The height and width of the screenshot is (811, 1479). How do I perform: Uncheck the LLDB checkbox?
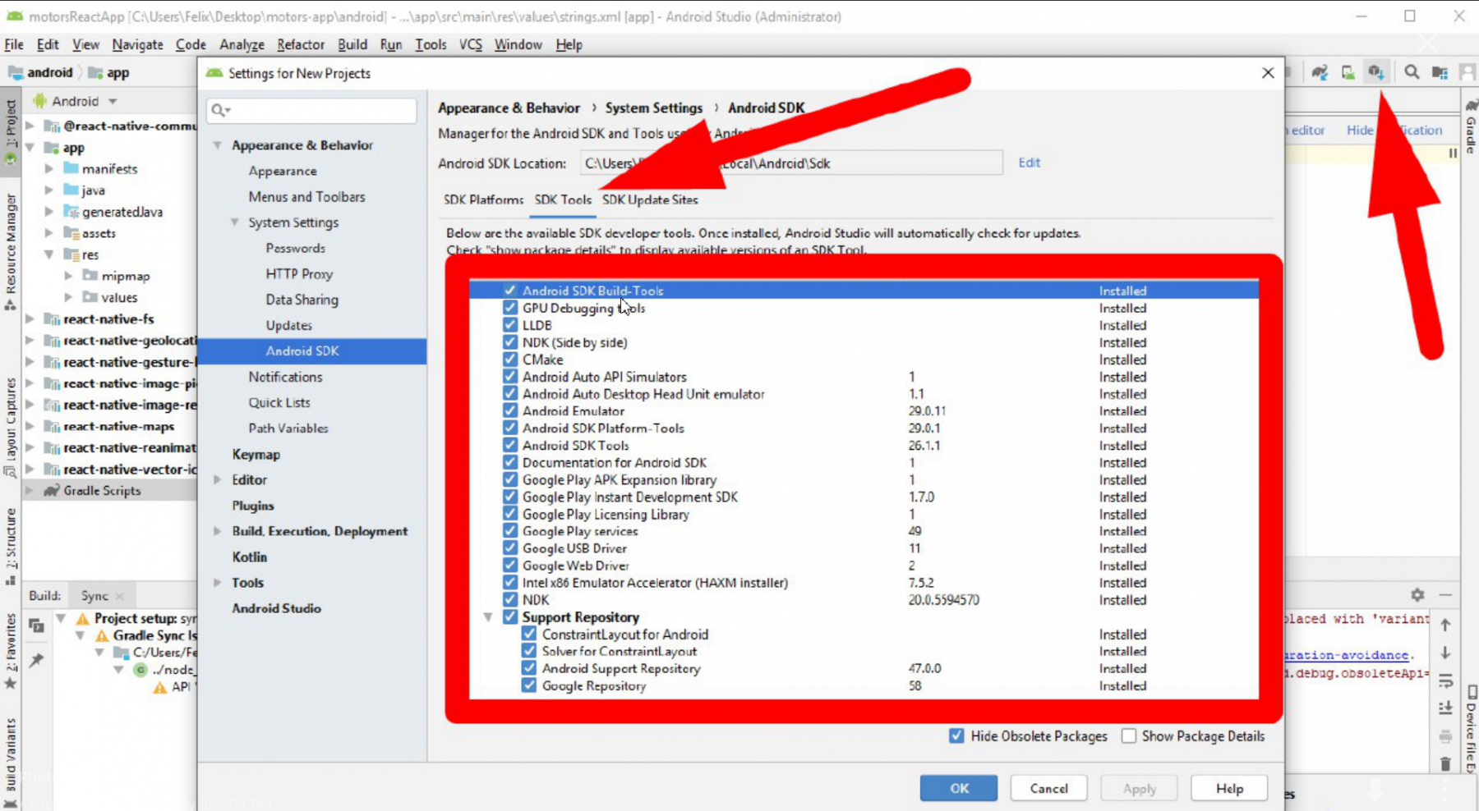click(510, 325)
